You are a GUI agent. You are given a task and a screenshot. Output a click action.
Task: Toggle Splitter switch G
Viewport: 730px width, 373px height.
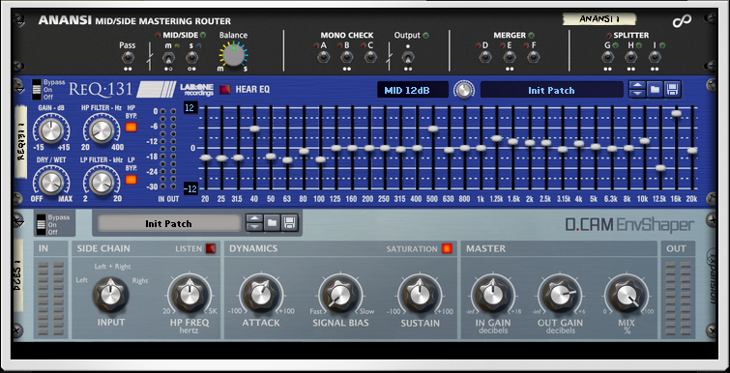[x=607, y=57]
